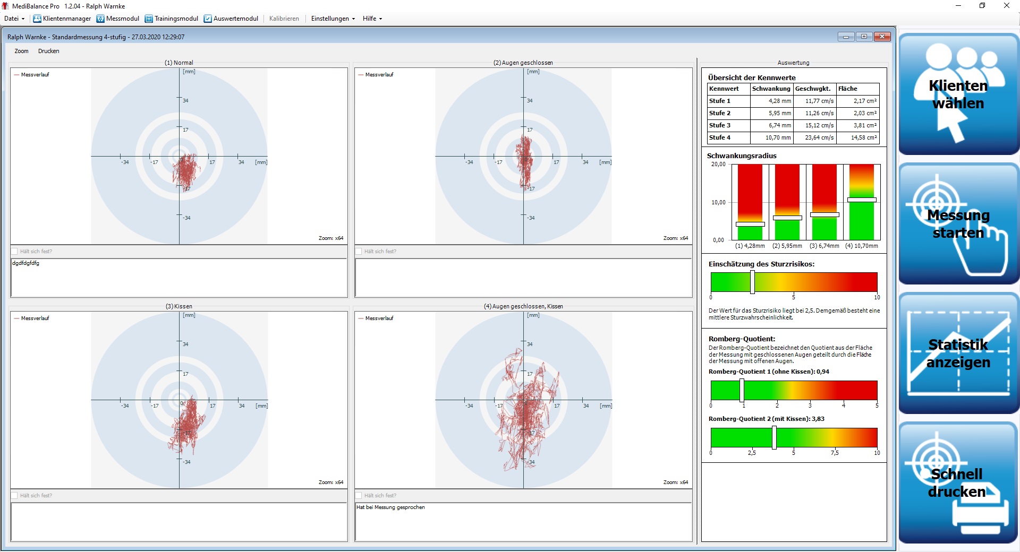Click the Schnell drucken tile
Image resolution: width=1020 pixels, height=552 pixels.
[x=958, y=482]
